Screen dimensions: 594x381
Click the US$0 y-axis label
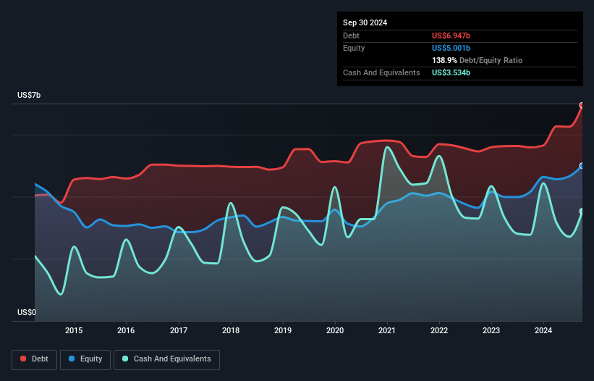[x=27, y=312]
